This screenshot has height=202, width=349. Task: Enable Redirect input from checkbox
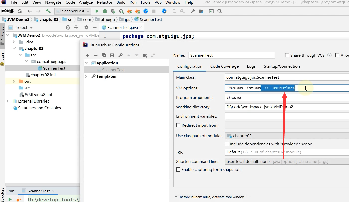click(178, 125)
